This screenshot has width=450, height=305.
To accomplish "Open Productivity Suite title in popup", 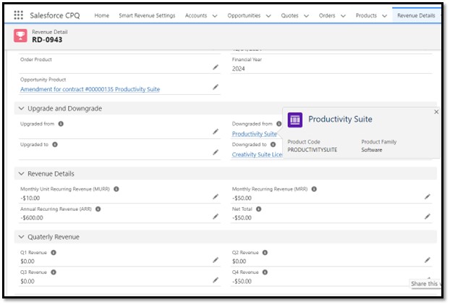I will click(x=340, y=119).
